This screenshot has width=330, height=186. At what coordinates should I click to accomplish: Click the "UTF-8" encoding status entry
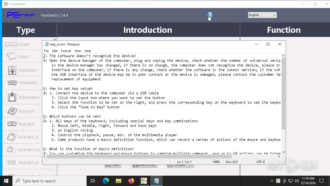tap(261, 162)
